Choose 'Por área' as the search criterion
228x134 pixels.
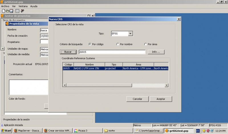pos(146,44)
